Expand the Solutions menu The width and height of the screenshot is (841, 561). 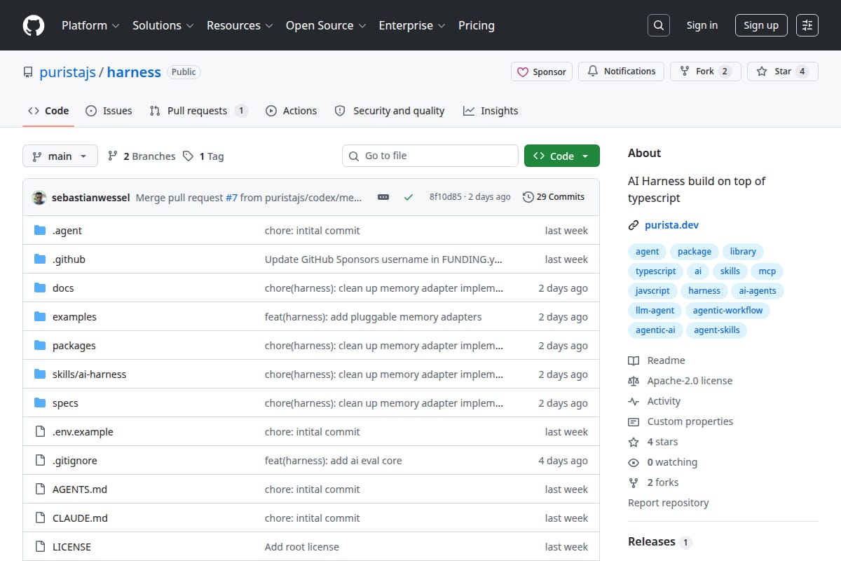[x=163, y=25]
